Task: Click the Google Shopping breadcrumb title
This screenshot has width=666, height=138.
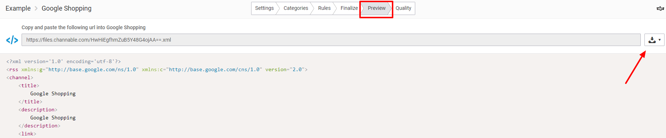Action: (67, 8)
